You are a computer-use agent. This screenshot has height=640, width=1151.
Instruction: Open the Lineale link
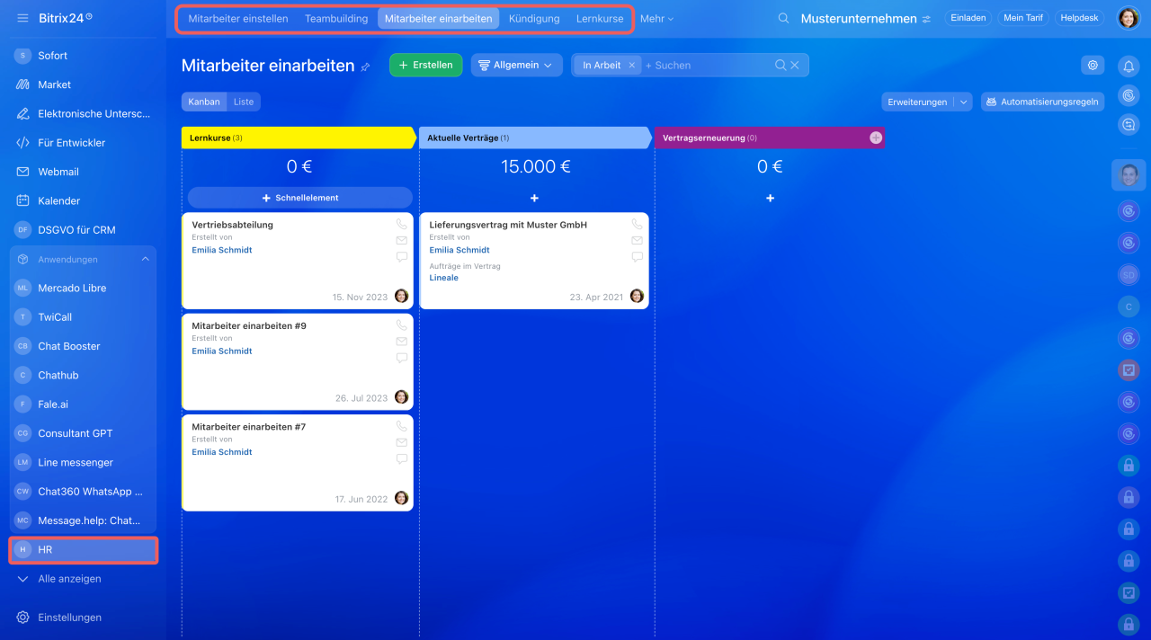(443, 278)
